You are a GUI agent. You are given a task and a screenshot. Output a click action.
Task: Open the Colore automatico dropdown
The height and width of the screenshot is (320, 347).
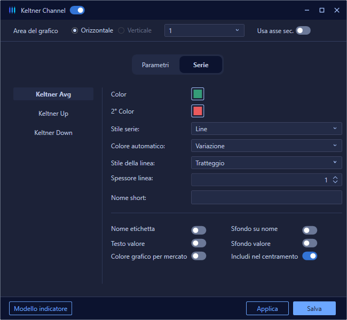tap(266, 146)
